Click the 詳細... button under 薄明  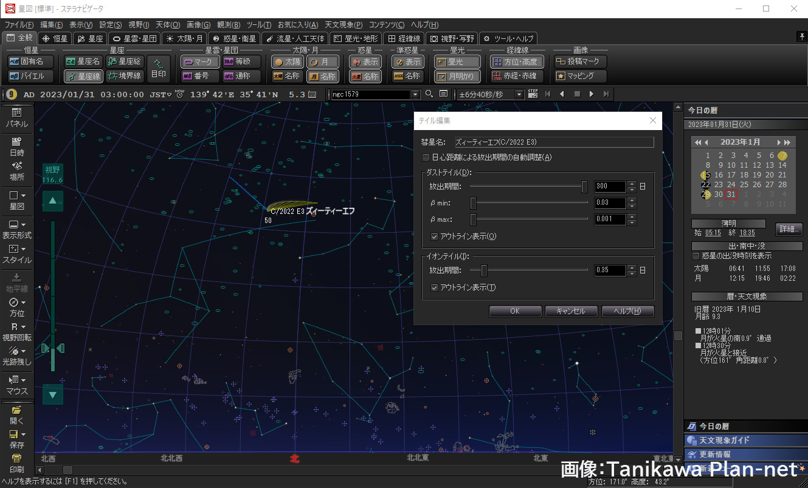click(x=789, y=229)
